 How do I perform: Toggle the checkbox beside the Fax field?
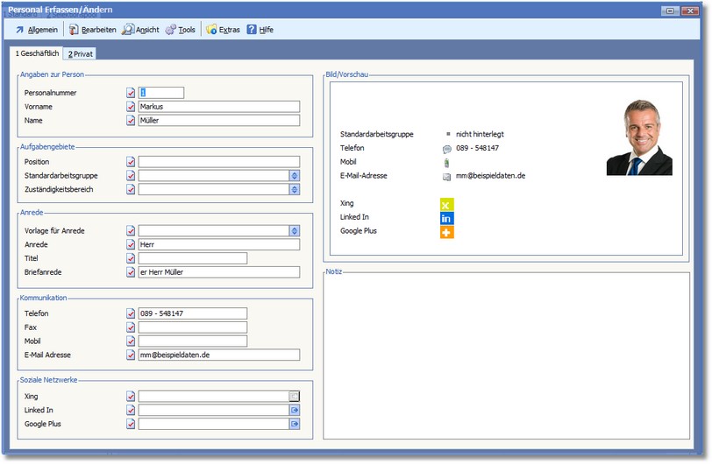point(131,327)
